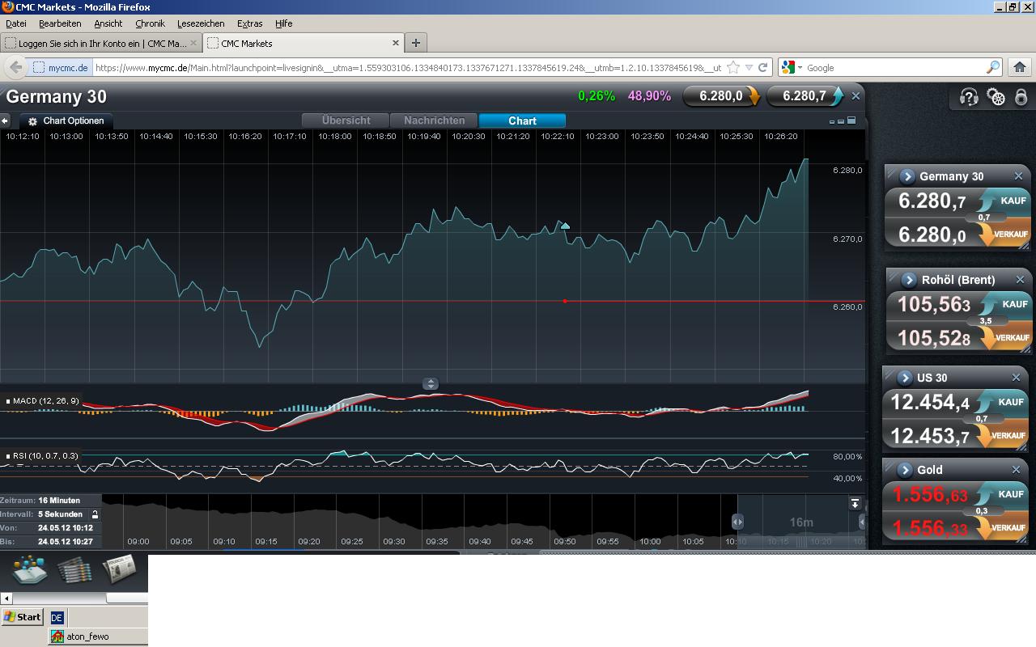
Task: Toggle the RSI indicator square marker
Action: (8, 456)
